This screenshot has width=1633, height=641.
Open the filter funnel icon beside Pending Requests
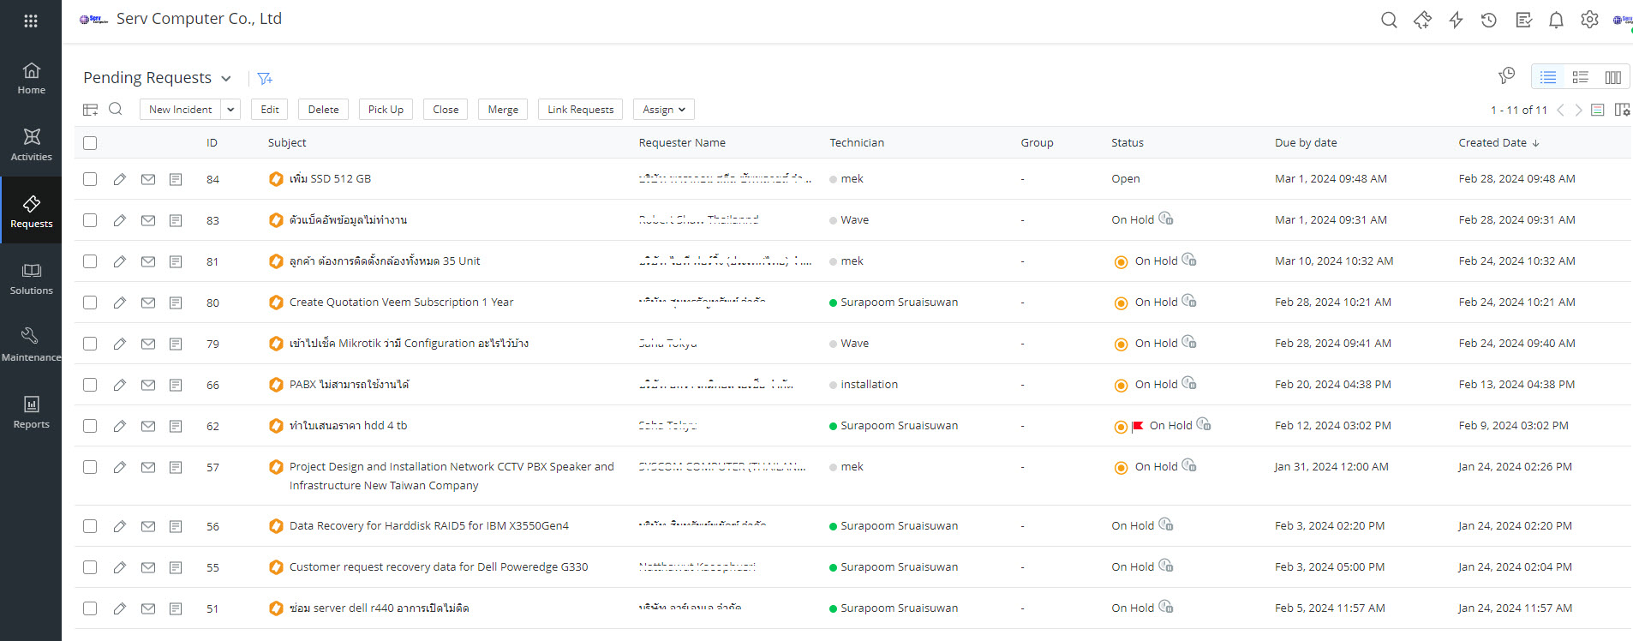click(265, 78)
